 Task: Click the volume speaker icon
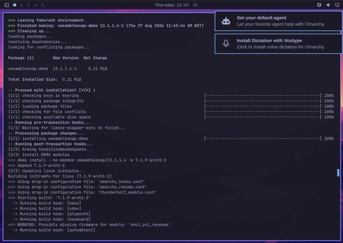coord(328,5)
